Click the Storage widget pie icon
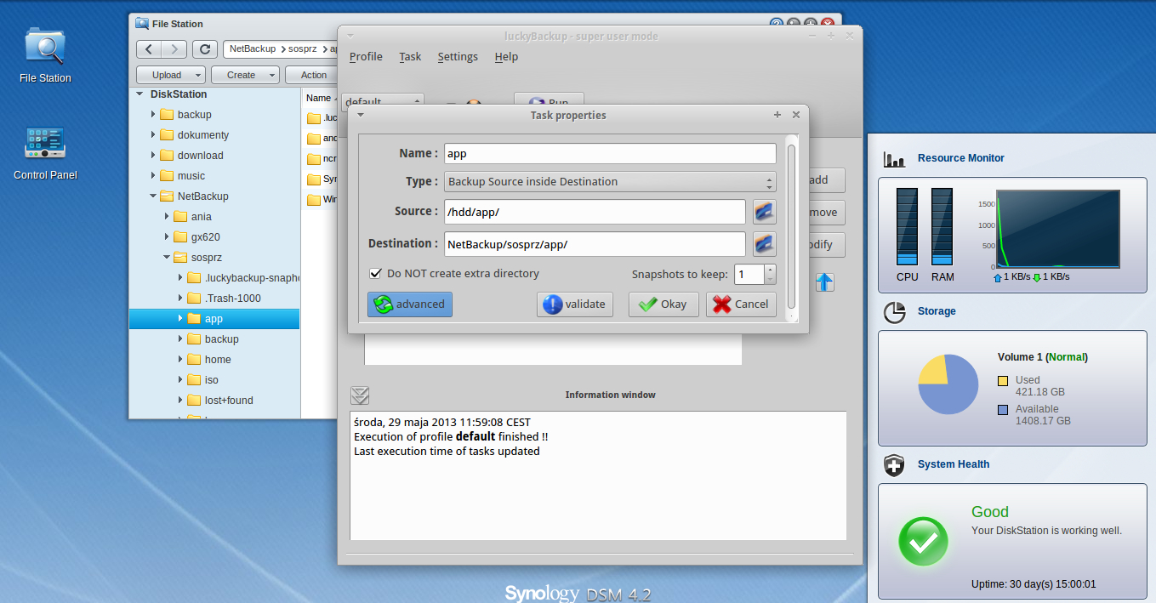Image resolution: width=1156 pixels, height=603 pixels. tap(894, 312)
